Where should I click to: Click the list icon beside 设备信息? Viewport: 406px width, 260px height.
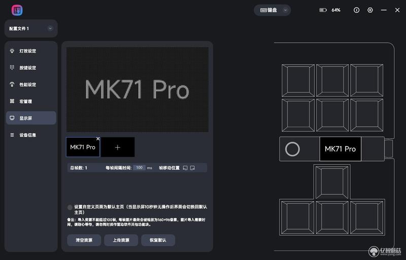(12, 135)
